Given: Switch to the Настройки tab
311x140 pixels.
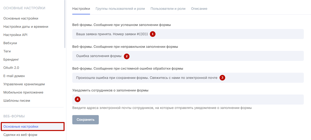Looking at the screenshot, I should tap(81, 8).
